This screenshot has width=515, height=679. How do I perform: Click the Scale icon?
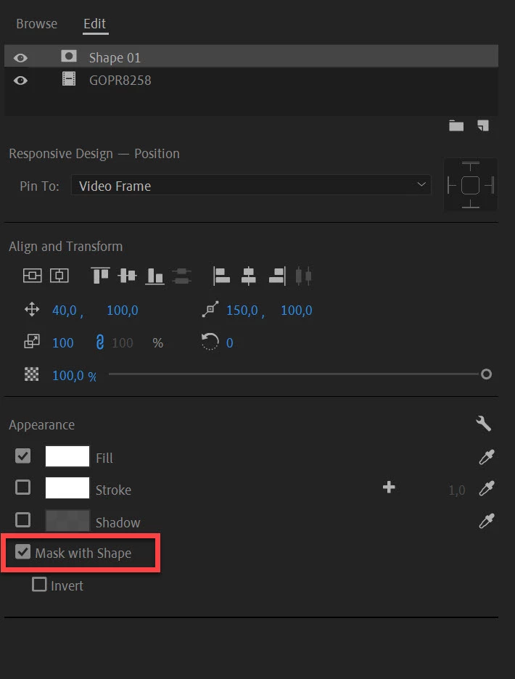pos(32,342)
